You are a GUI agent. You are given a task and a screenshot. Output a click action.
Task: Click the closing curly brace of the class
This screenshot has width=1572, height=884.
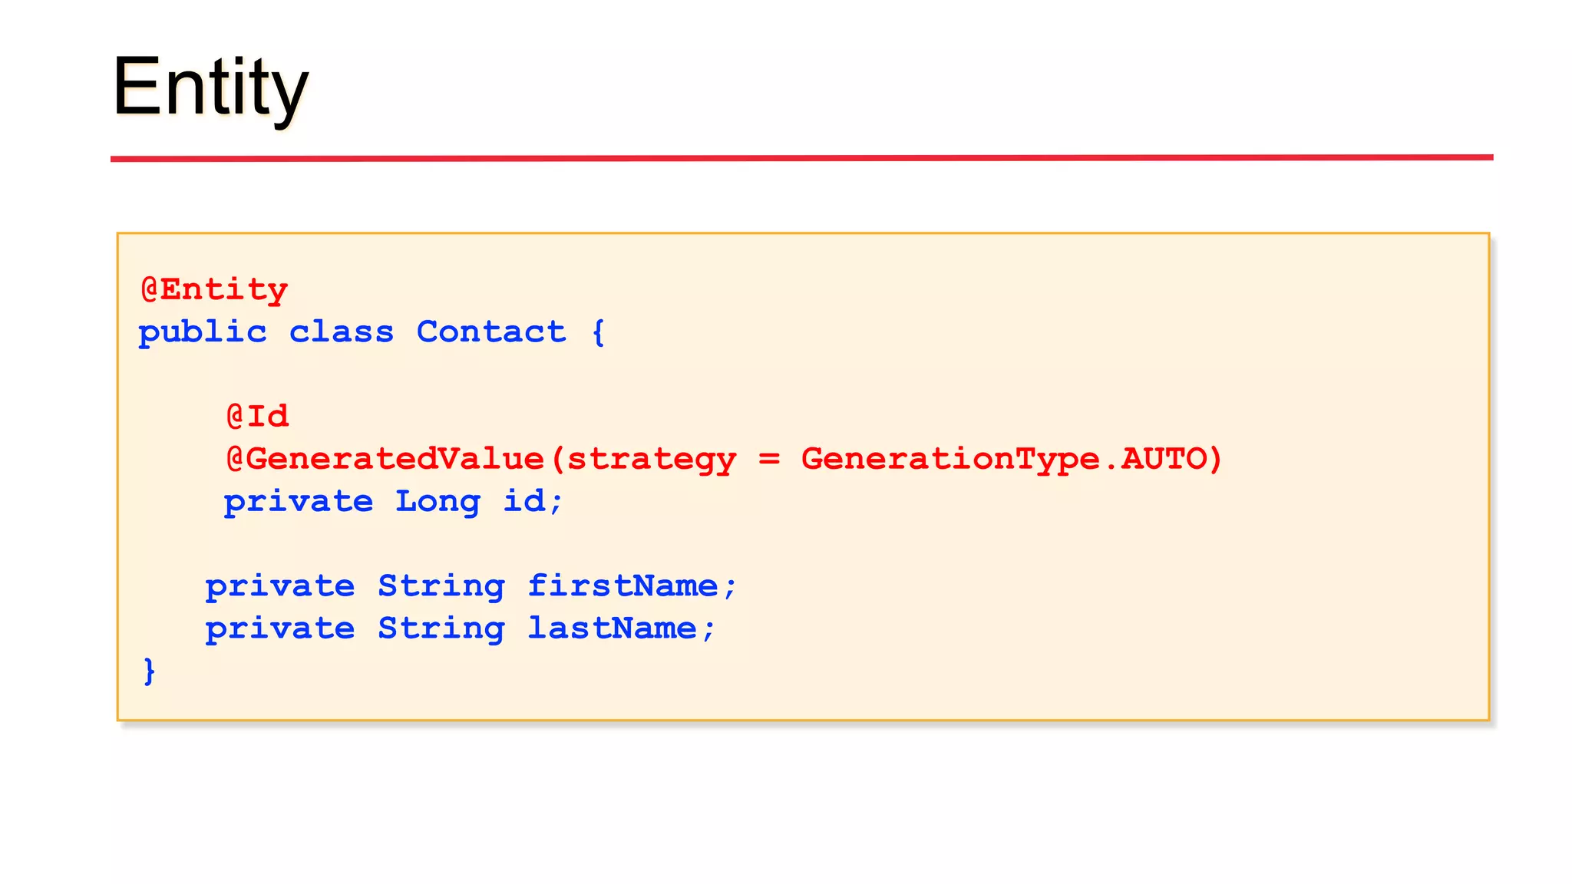pos(150,671)
